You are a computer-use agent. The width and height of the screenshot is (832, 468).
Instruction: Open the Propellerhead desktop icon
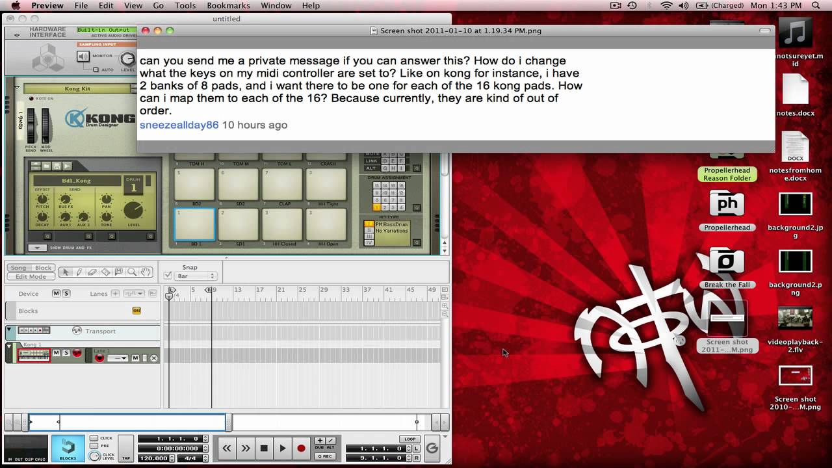tap(727, 204)
